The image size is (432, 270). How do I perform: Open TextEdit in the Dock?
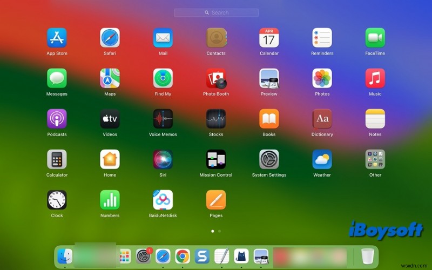pos(221,256)
